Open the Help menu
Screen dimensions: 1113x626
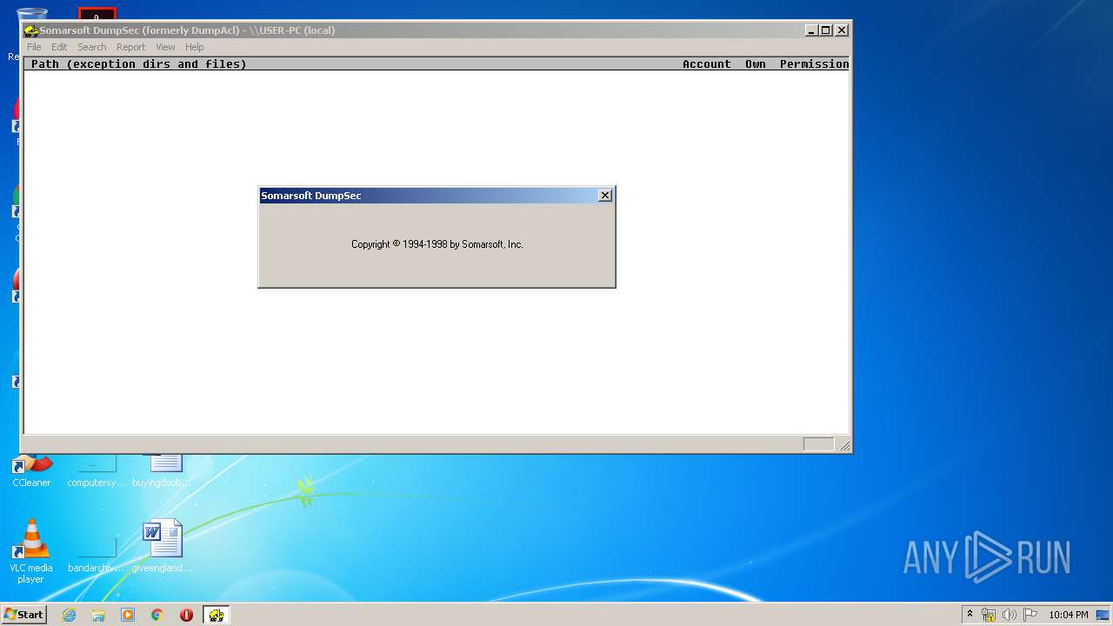point(194,47)
